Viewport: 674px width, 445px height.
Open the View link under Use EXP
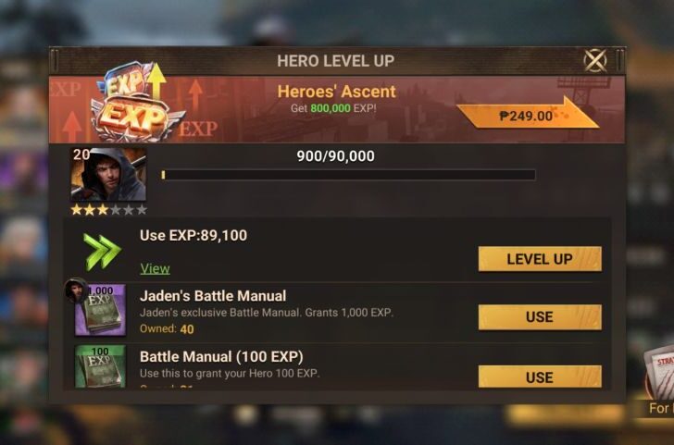click(x=155, y=268)
